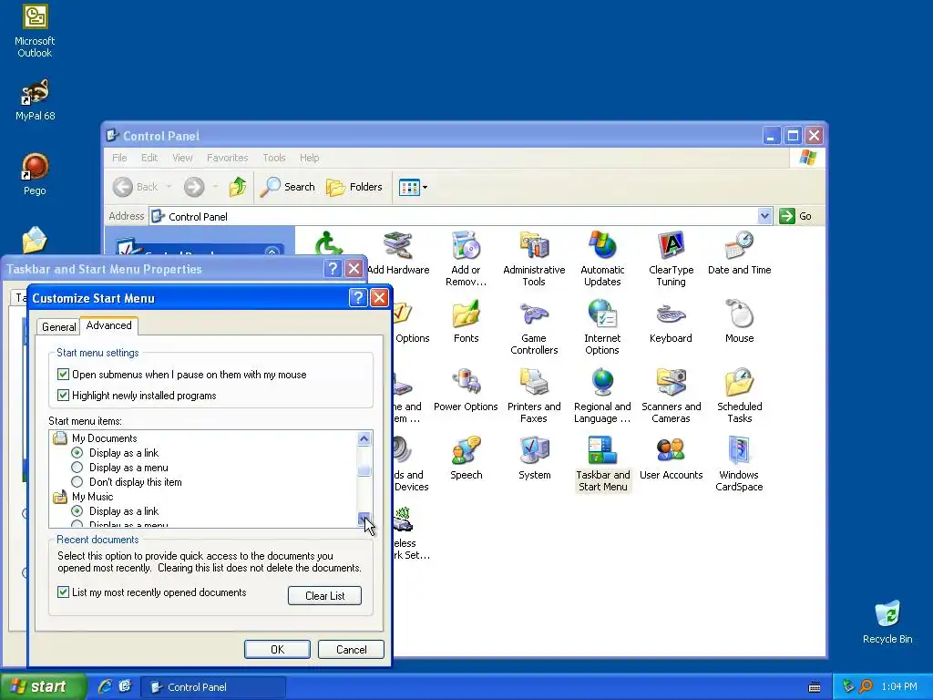Click help button in Customize Start Menu
The height and width of the screenshot is (700, 933).
[358, 298]
